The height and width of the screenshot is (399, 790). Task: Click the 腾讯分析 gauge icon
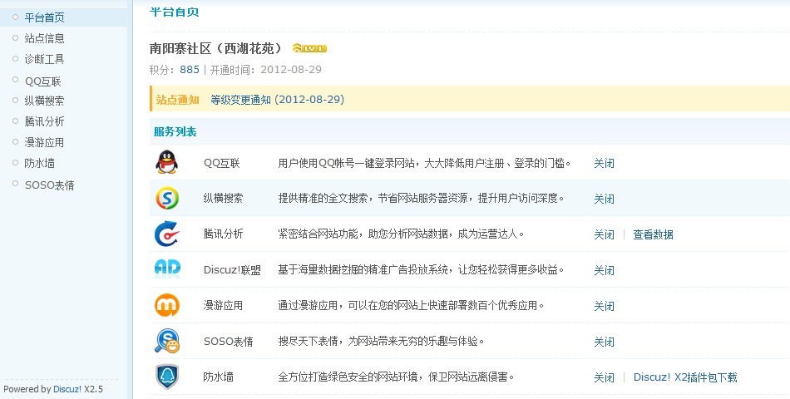coord(167,234)
